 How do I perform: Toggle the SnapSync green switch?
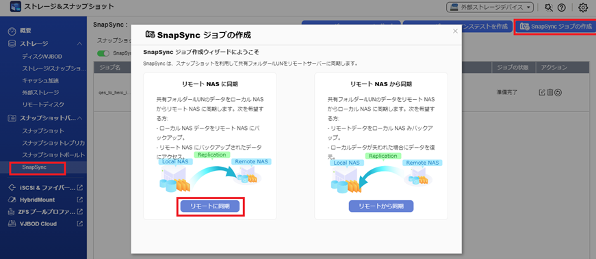(x=103, y=53)
